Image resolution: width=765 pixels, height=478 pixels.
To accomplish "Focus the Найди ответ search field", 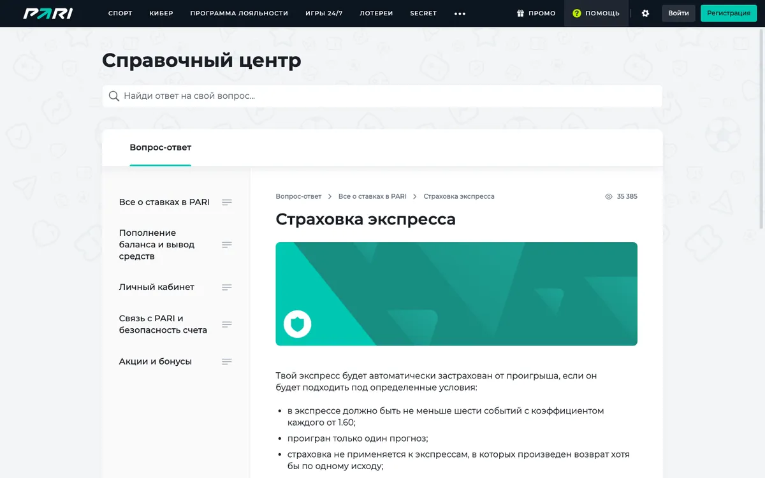I will click(x=382, y=96).
